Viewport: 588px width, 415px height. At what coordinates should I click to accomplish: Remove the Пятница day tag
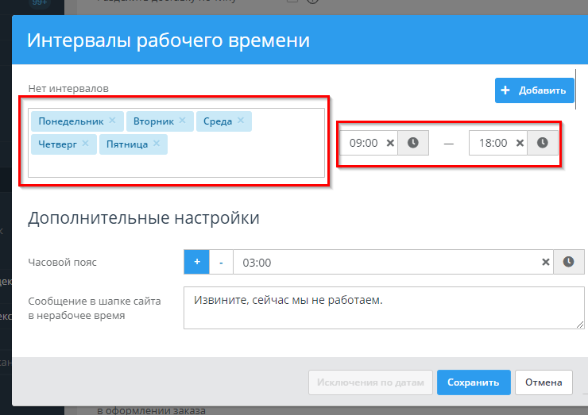click(157, 144)
